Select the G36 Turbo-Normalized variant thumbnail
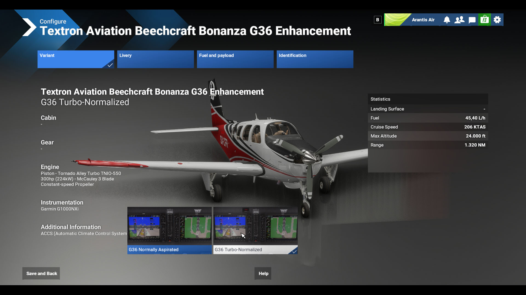The height and width of the screenshot is (295, 526). click(256, 231)
